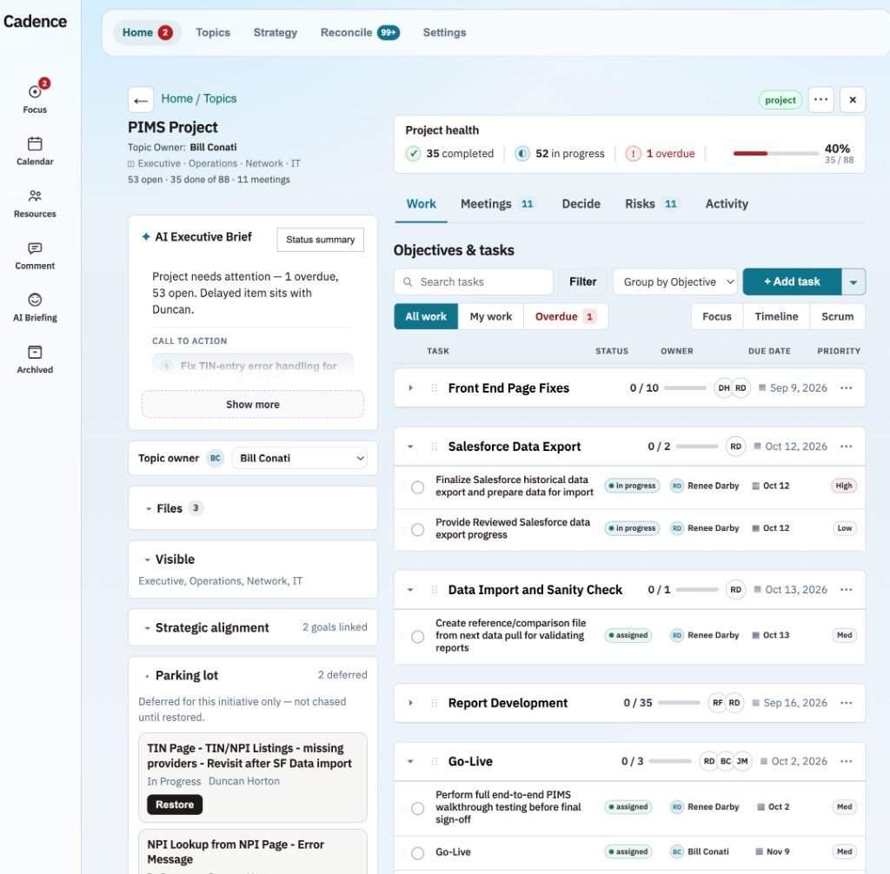
Task: Mark Provide Reviewed Salesforce data export progress complete
Action: [x=418, y=530]
